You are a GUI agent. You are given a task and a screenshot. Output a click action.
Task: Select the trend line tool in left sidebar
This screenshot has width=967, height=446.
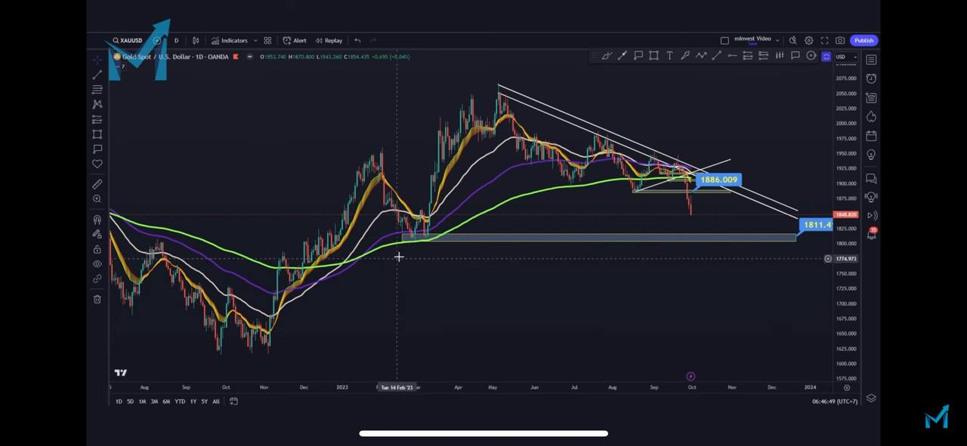[97, 75]
